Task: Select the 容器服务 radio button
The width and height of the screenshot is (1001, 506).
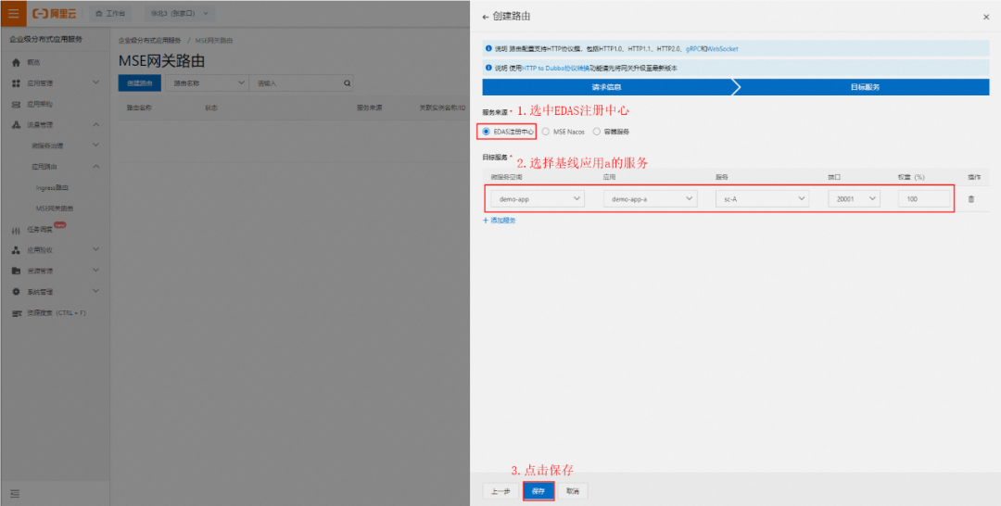Action: (x=596, y=132)
